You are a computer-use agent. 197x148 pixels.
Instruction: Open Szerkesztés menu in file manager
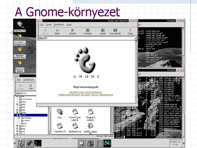click(29, 80)
